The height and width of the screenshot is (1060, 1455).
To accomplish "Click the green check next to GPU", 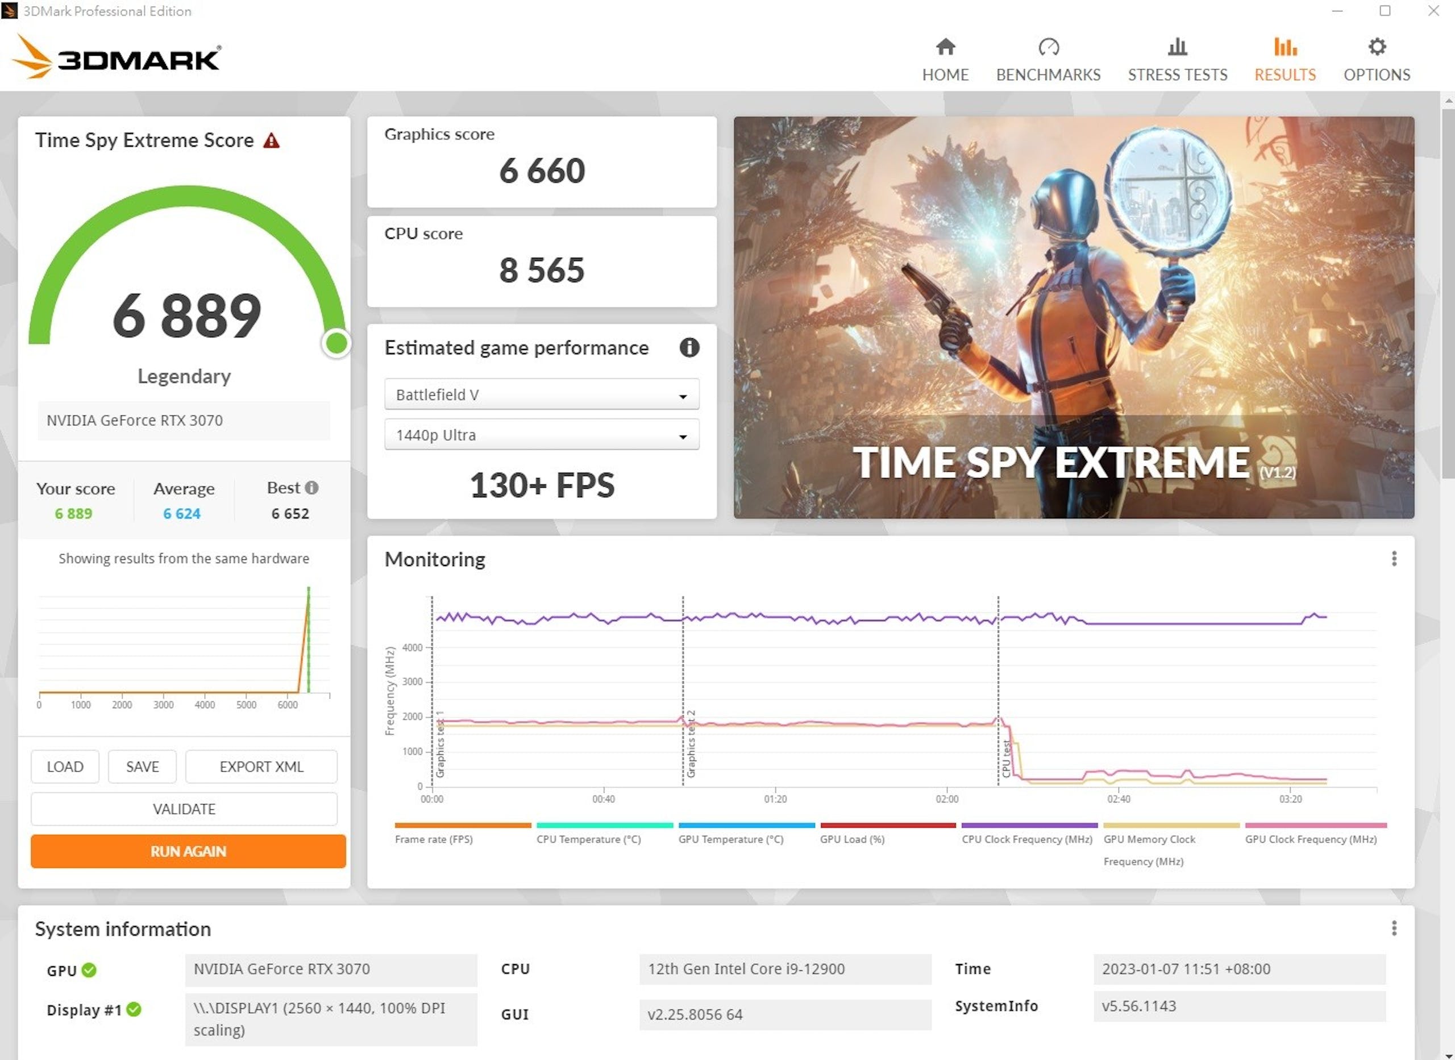I will (89, 970).
